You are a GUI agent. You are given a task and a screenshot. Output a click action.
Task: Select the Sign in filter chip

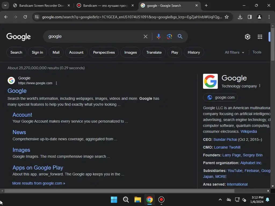(37, 52)
